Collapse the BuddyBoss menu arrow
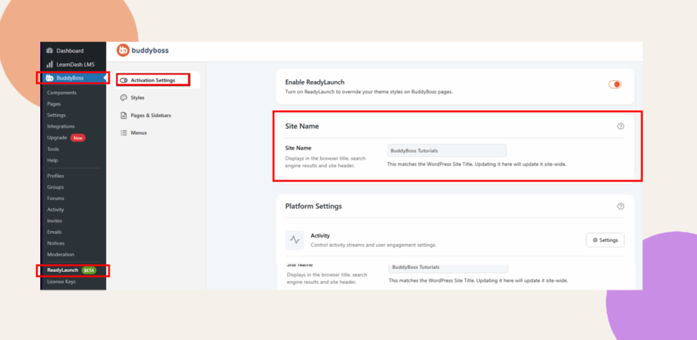The height and width of the screenshot is (340, 697). (x=104, y=78)
